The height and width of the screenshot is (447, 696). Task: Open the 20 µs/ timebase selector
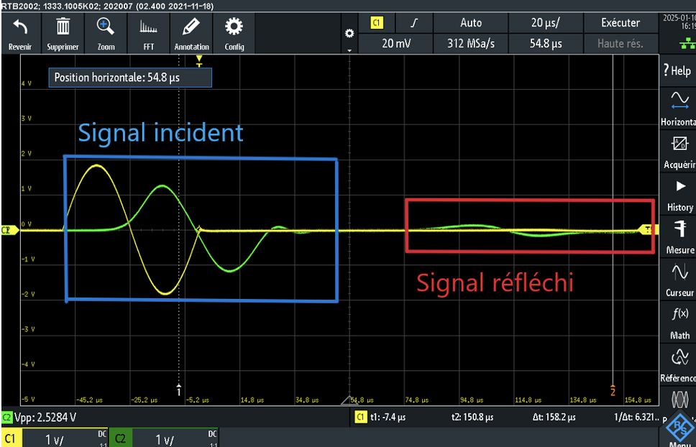[546, 22]
